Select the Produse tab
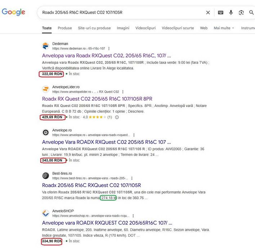Screen dimensions: 255x251 (65, 28)
